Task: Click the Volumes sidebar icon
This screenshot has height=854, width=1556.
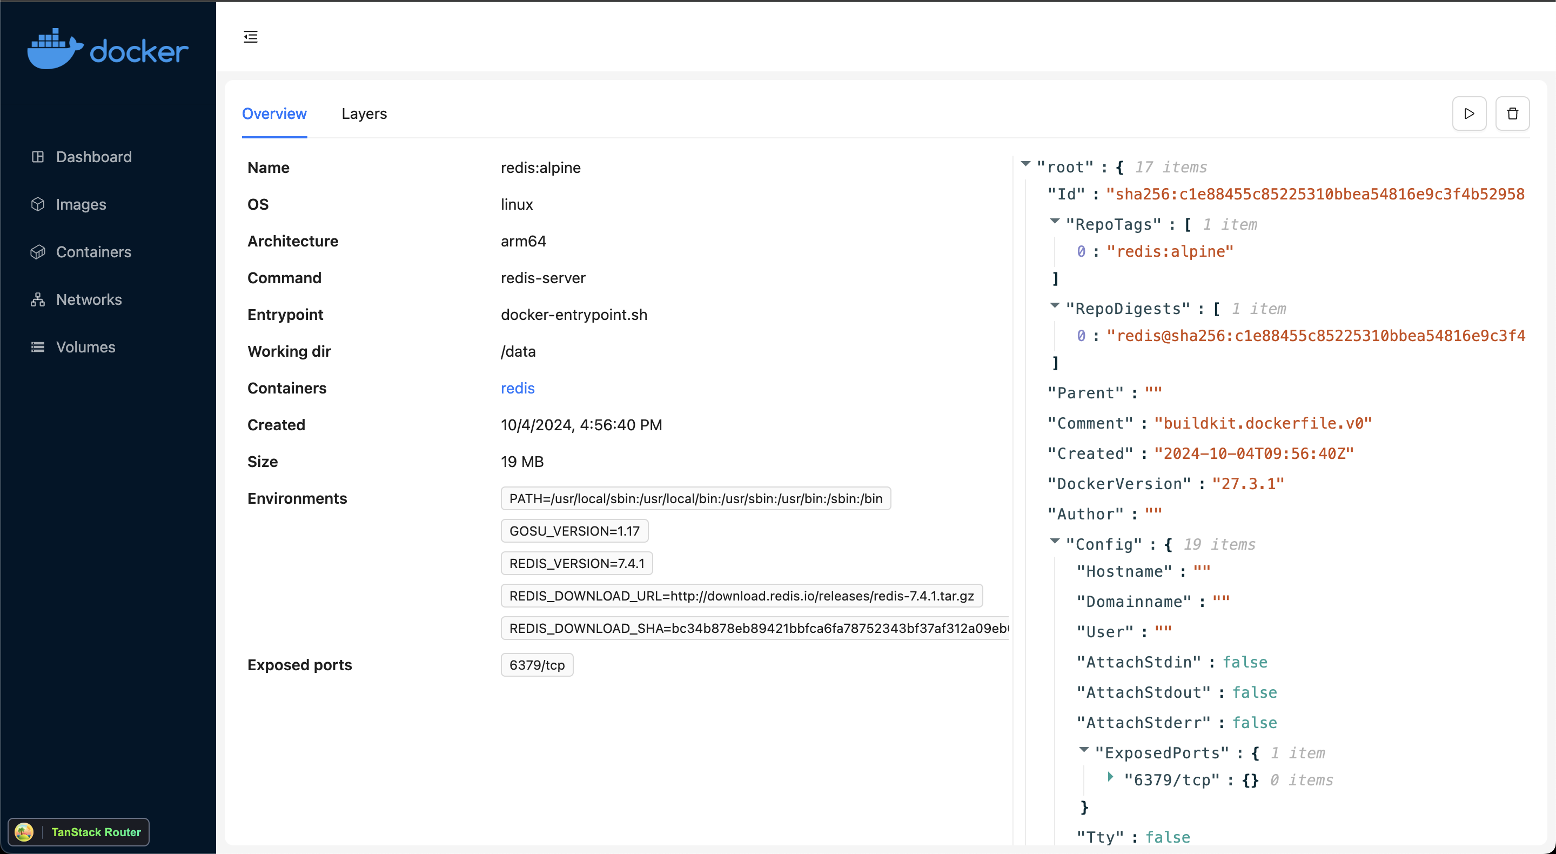Action: [x=38, y=347]
